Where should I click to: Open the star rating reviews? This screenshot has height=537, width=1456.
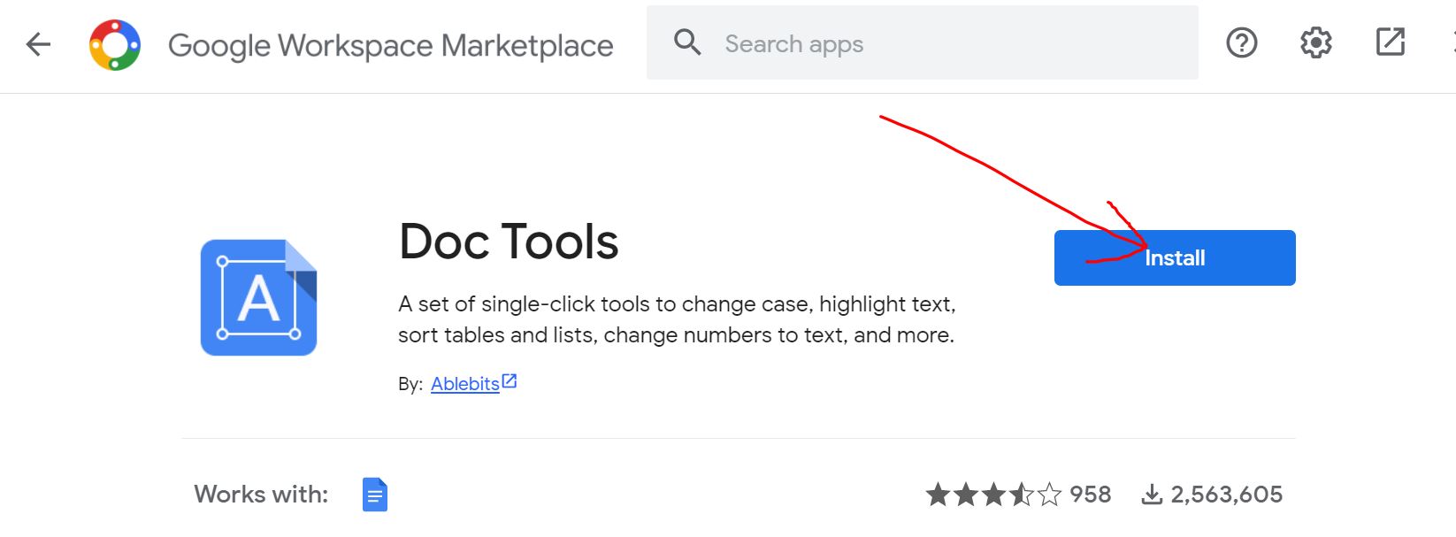993,494
